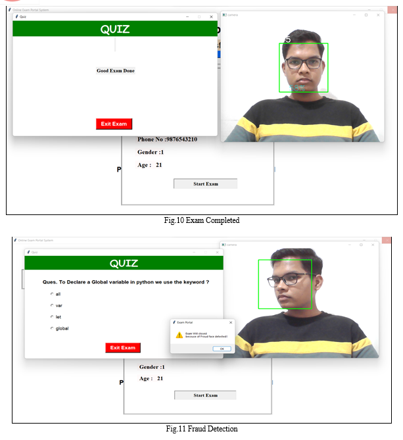Select 'global' as the answer
Image resolution: width=403 pixels, height=440 pixels.
click(52, 328)
